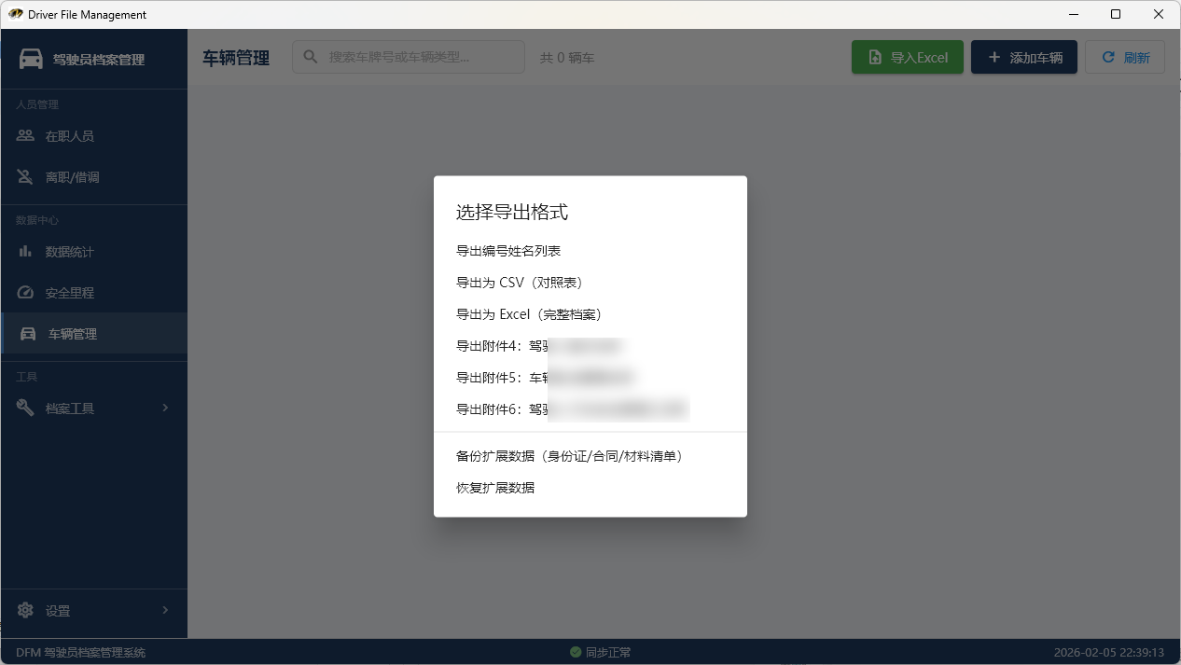1181x665 pixels.
Task: Click the green sync status check icon
Action: coord(576,653)
